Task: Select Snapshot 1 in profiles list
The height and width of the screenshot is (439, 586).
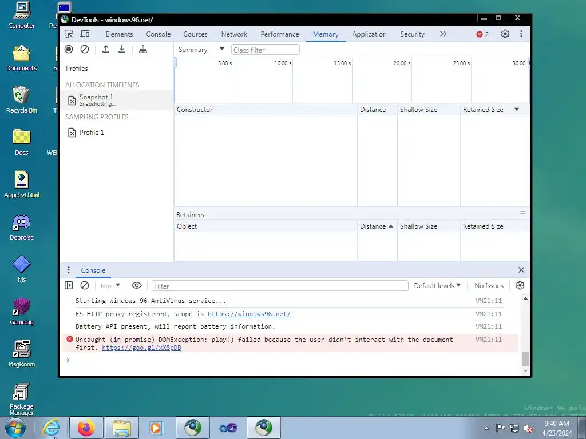Action: [x=117, y=100]
